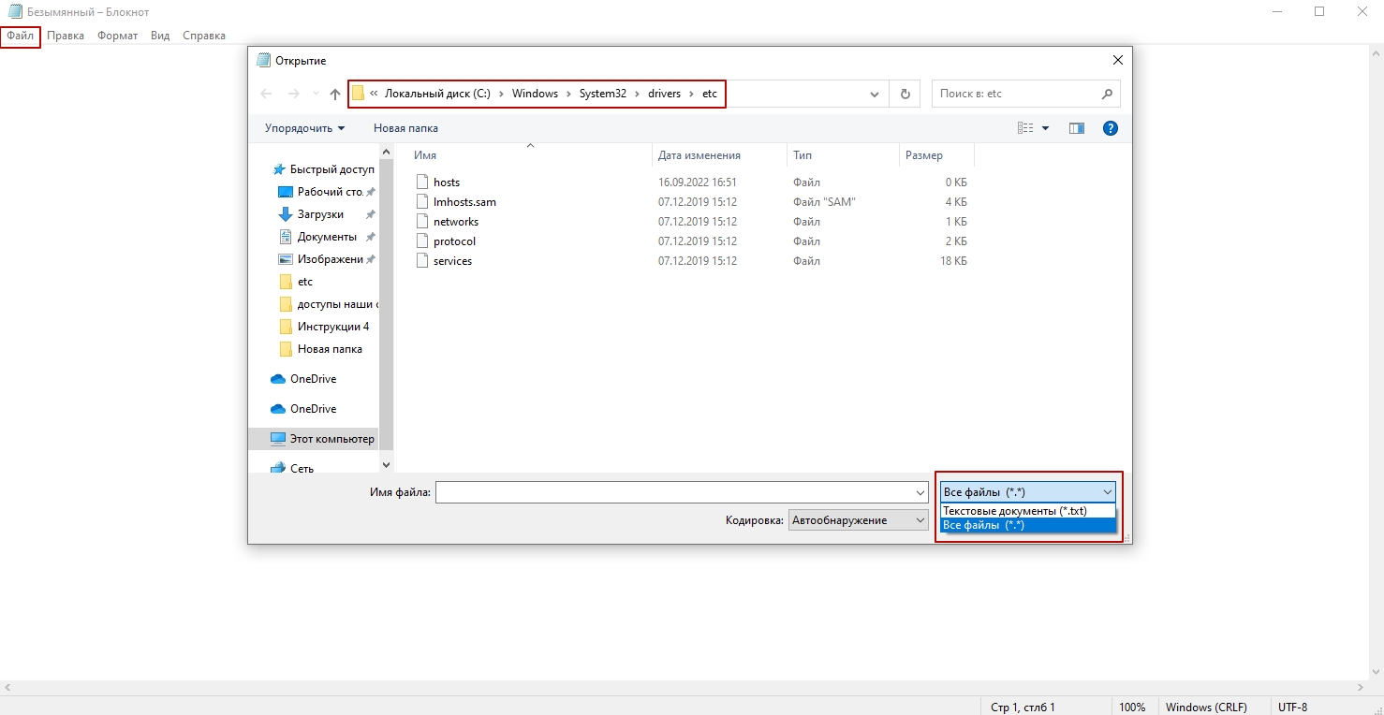Screen dimensions: 1384x715
Task: Open the Кодировка encoding dropdown
Action: tap(858, 520)
